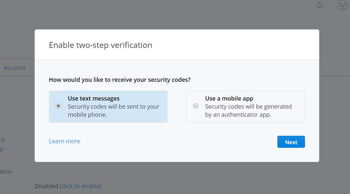Switch to the Account tab
Viewport: 350px width, 194px height.
[15, 68]
